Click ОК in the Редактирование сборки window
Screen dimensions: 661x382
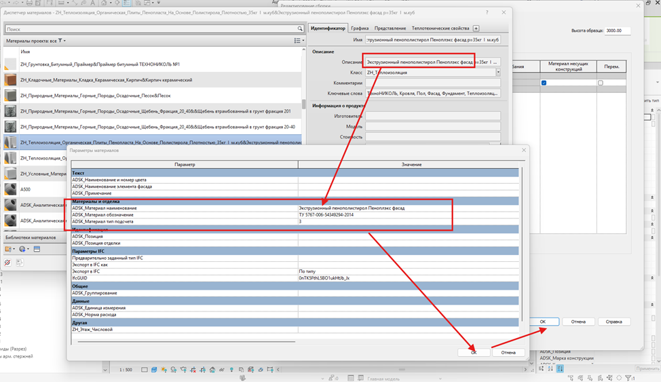pyautogui.click(x=542, y=322)
